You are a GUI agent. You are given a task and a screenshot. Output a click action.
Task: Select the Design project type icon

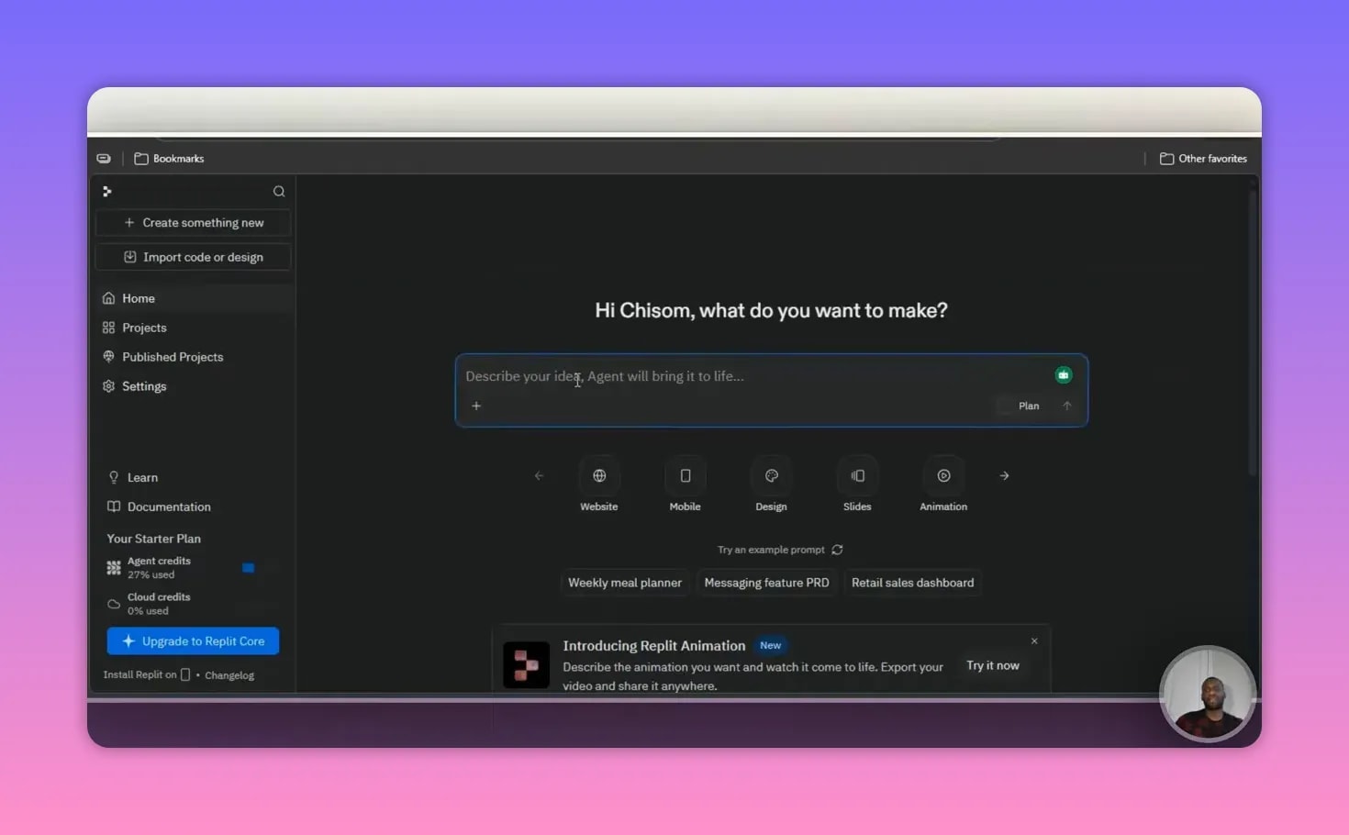pyautogui.click(x=772, y=475)
